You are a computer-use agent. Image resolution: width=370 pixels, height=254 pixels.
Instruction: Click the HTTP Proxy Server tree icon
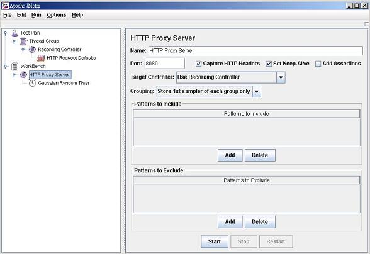pyautogui.click(x=23, y=75)
